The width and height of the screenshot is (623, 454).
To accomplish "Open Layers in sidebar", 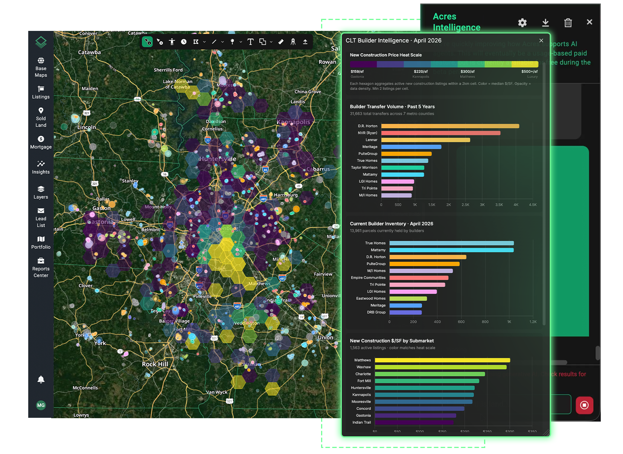I will pyautogui.click(x=41, y=193).
